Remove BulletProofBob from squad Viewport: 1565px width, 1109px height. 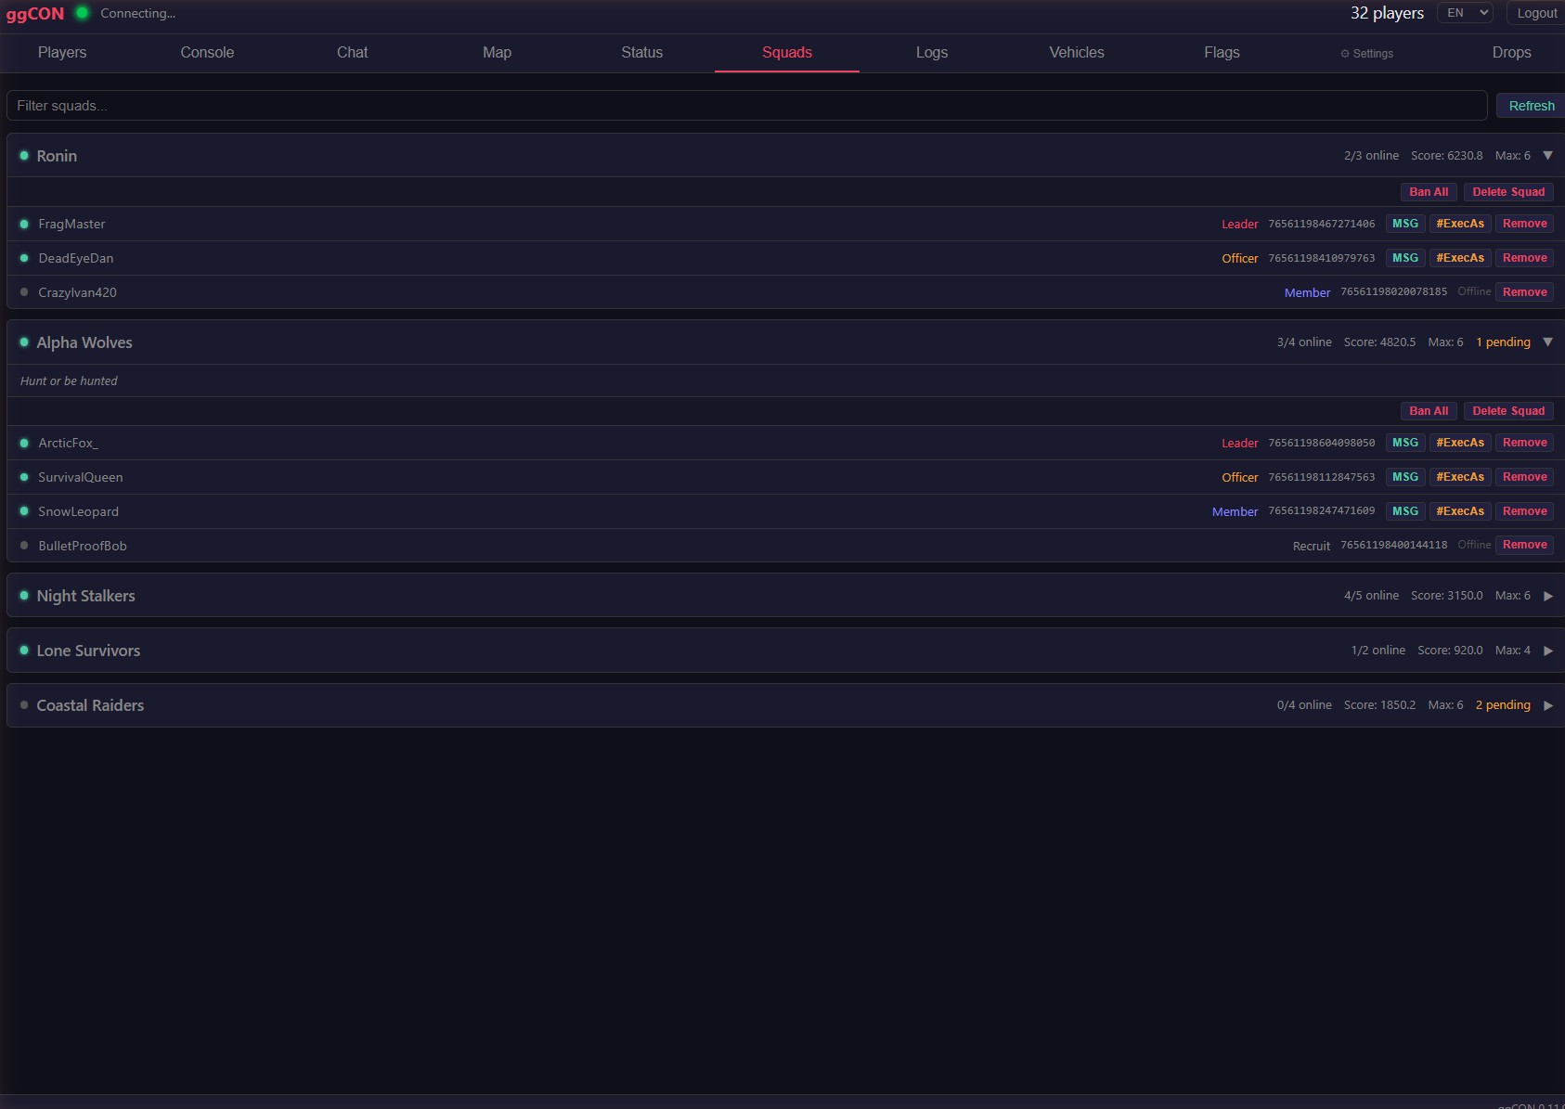click(x=1524, y=545)
